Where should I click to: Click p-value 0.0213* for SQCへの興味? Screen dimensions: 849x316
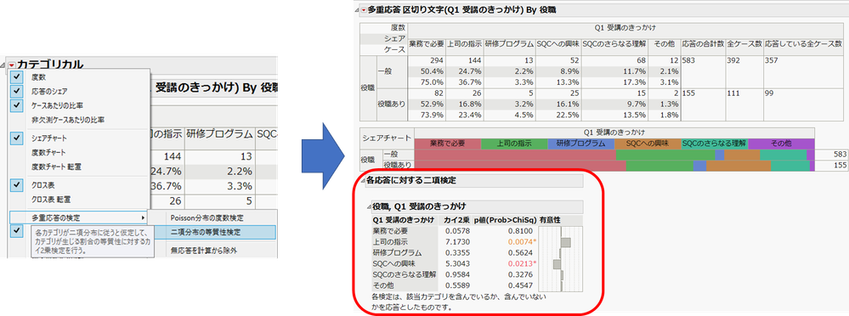[x=522, y=263]
